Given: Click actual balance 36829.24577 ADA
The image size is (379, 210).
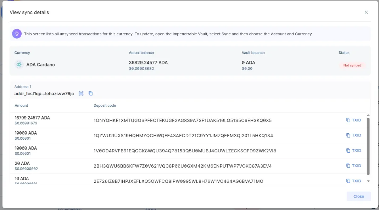Looking at the screenshot, I should tap(148, 63).
